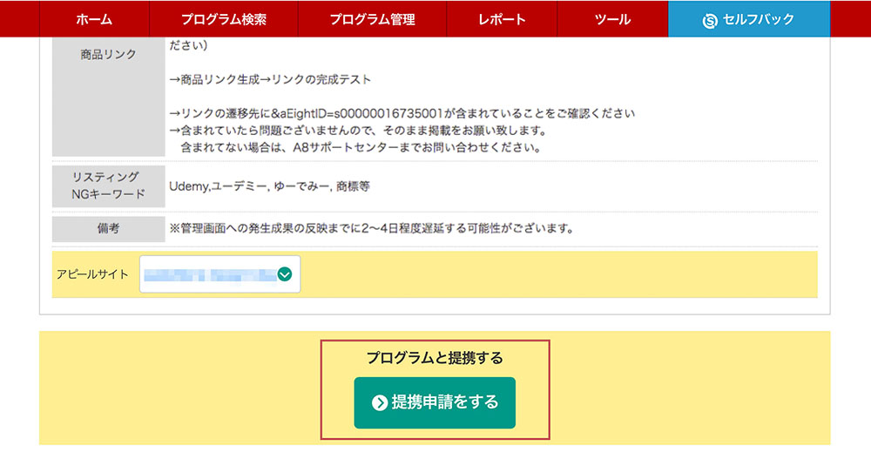Open the セルフバック blue tab

click(749, 19)
